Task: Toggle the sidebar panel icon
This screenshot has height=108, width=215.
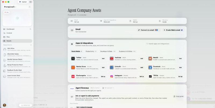Action: pos(31,2)
